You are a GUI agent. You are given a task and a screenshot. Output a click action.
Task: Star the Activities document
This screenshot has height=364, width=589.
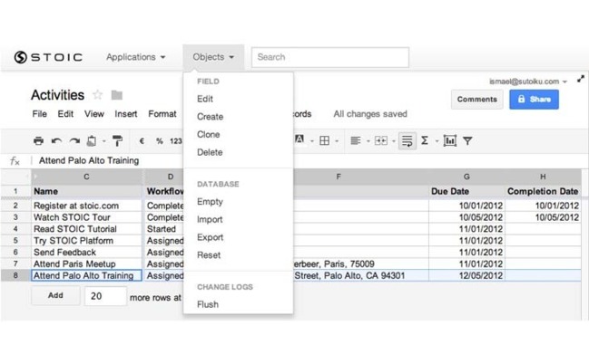(x=97, y=95)
